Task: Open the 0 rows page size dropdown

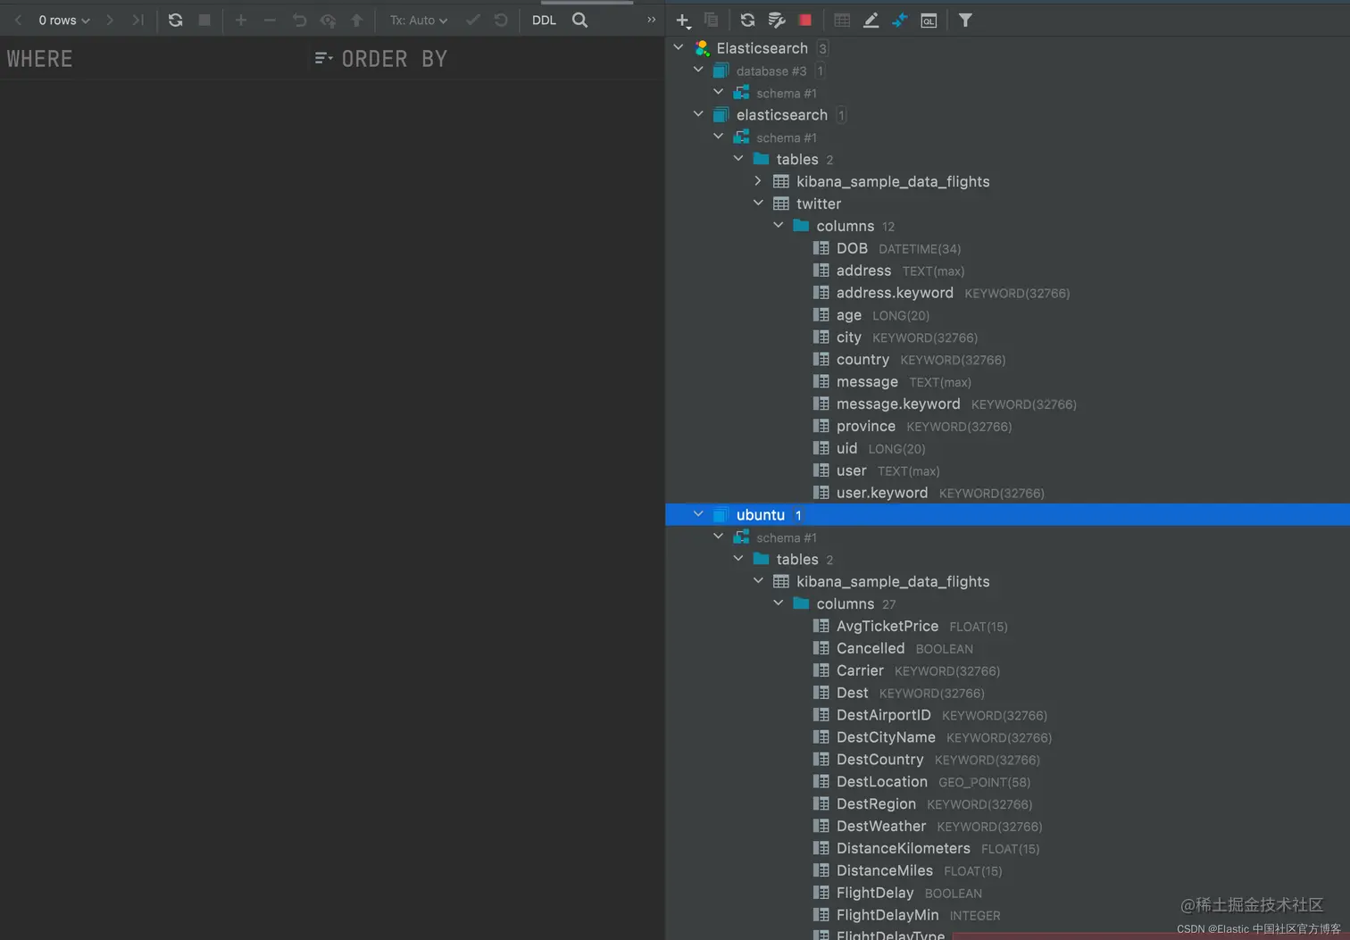Action: pos(62,20)
